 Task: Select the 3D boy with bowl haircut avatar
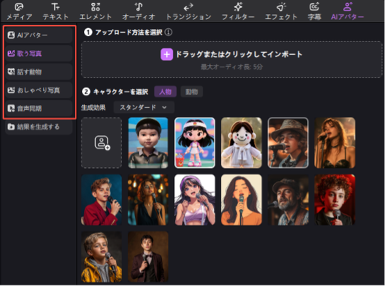pos(148,143)
